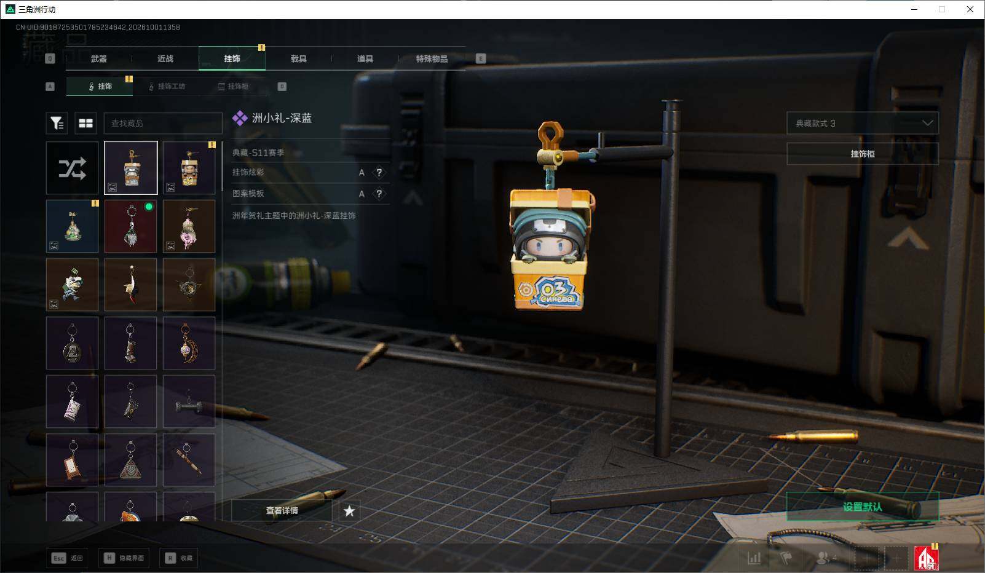The width and height of the screenshot is (985, 573).
Task: Click the first empty squad slot
Action: pos(866,558)
